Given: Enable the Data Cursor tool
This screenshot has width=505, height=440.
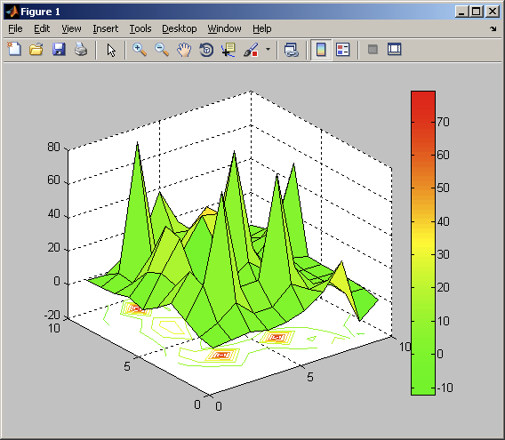Looking at the screenshot, I should click(228, 50).
